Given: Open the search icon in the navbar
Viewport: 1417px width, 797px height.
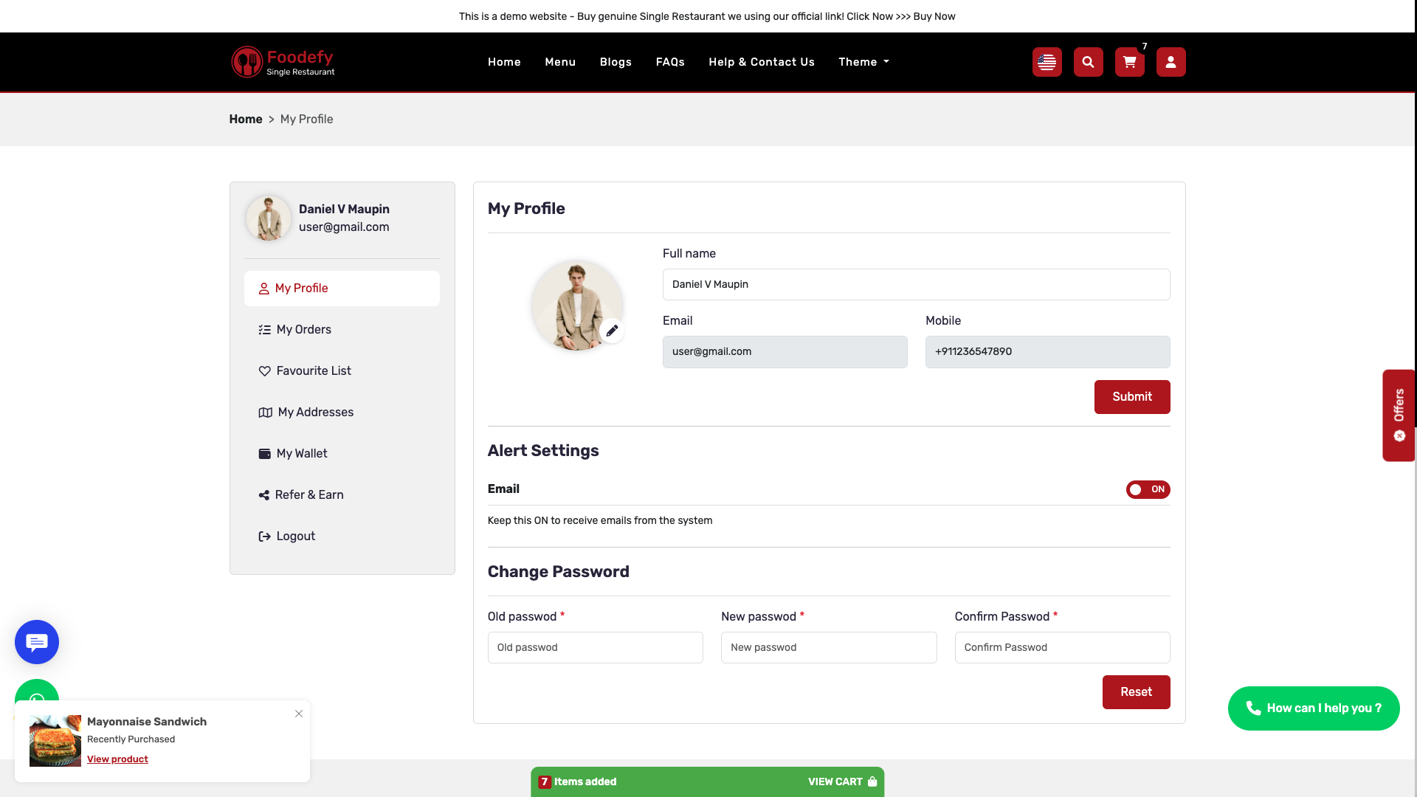Looking at the screenshot, I should (x=1088, y=62).
